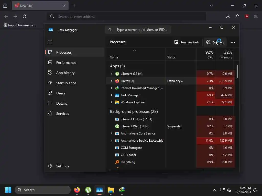This screenshot has height=196, width=262.
Task: Select the COM Surrogate process
Action: tap(170, 148)
